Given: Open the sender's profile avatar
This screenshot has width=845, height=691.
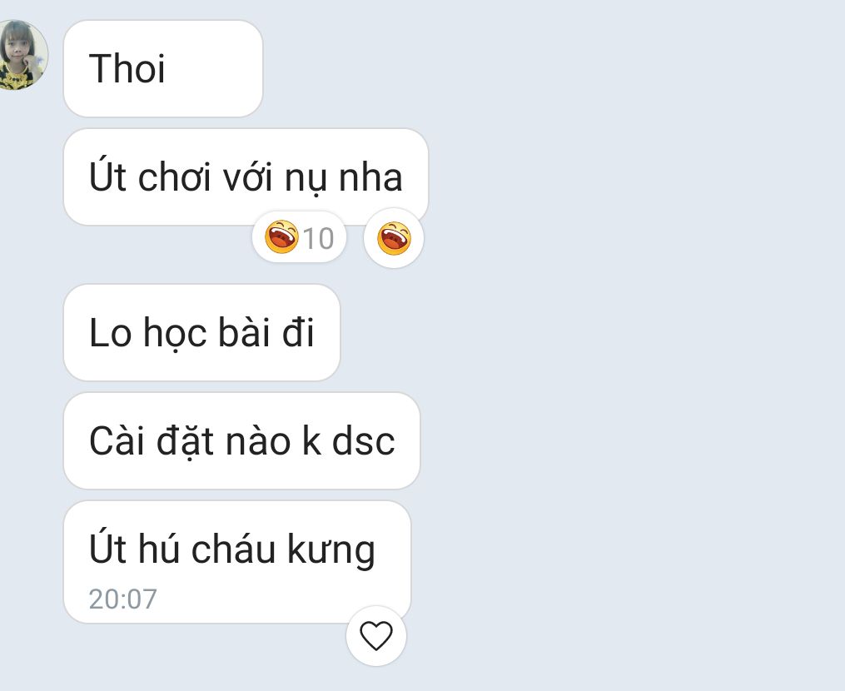Looking at the screenshot, I should coord(22,54).
